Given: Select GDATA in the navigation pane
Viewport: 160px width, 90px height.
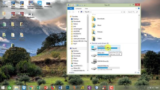Looking at the screenshot, I should [76, 36].
